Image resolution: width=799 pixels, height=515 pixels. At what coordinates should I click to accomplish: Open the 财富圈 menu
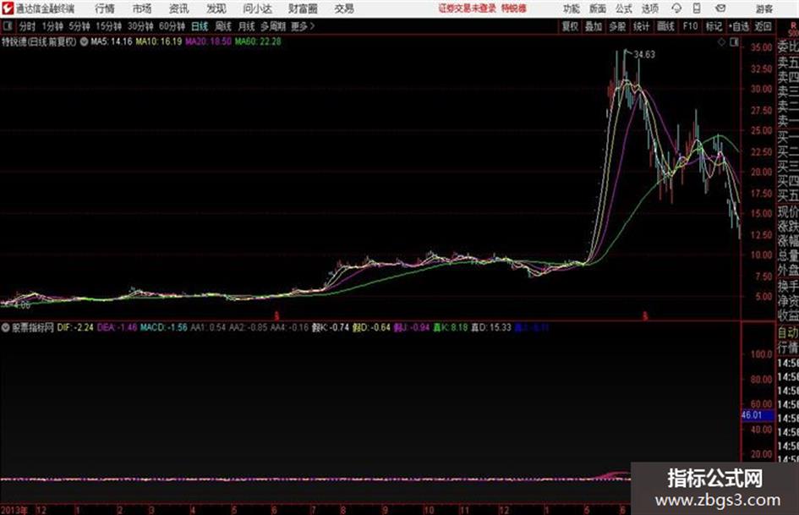tap(303, 8)
